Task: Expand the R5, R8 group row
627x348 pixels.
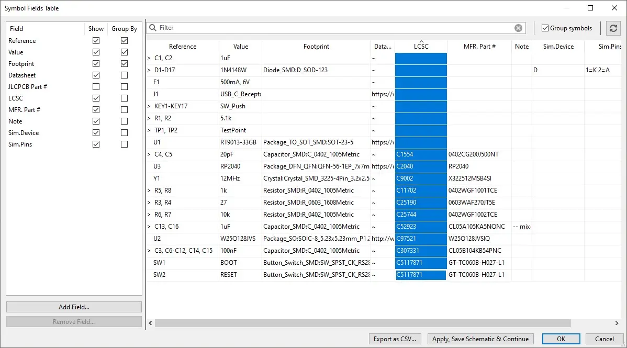Action: (x=149, y=190)
